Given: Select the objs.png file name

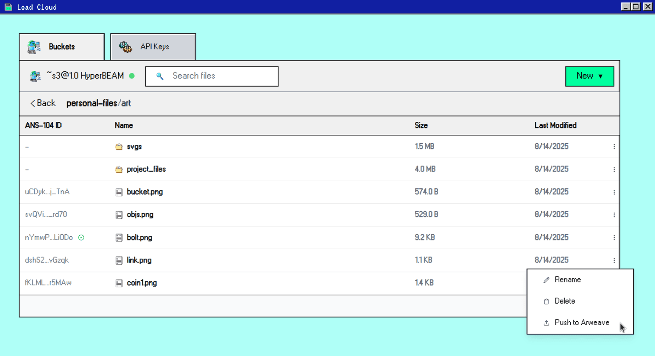Looking at the screenshot, I should 140,214.
